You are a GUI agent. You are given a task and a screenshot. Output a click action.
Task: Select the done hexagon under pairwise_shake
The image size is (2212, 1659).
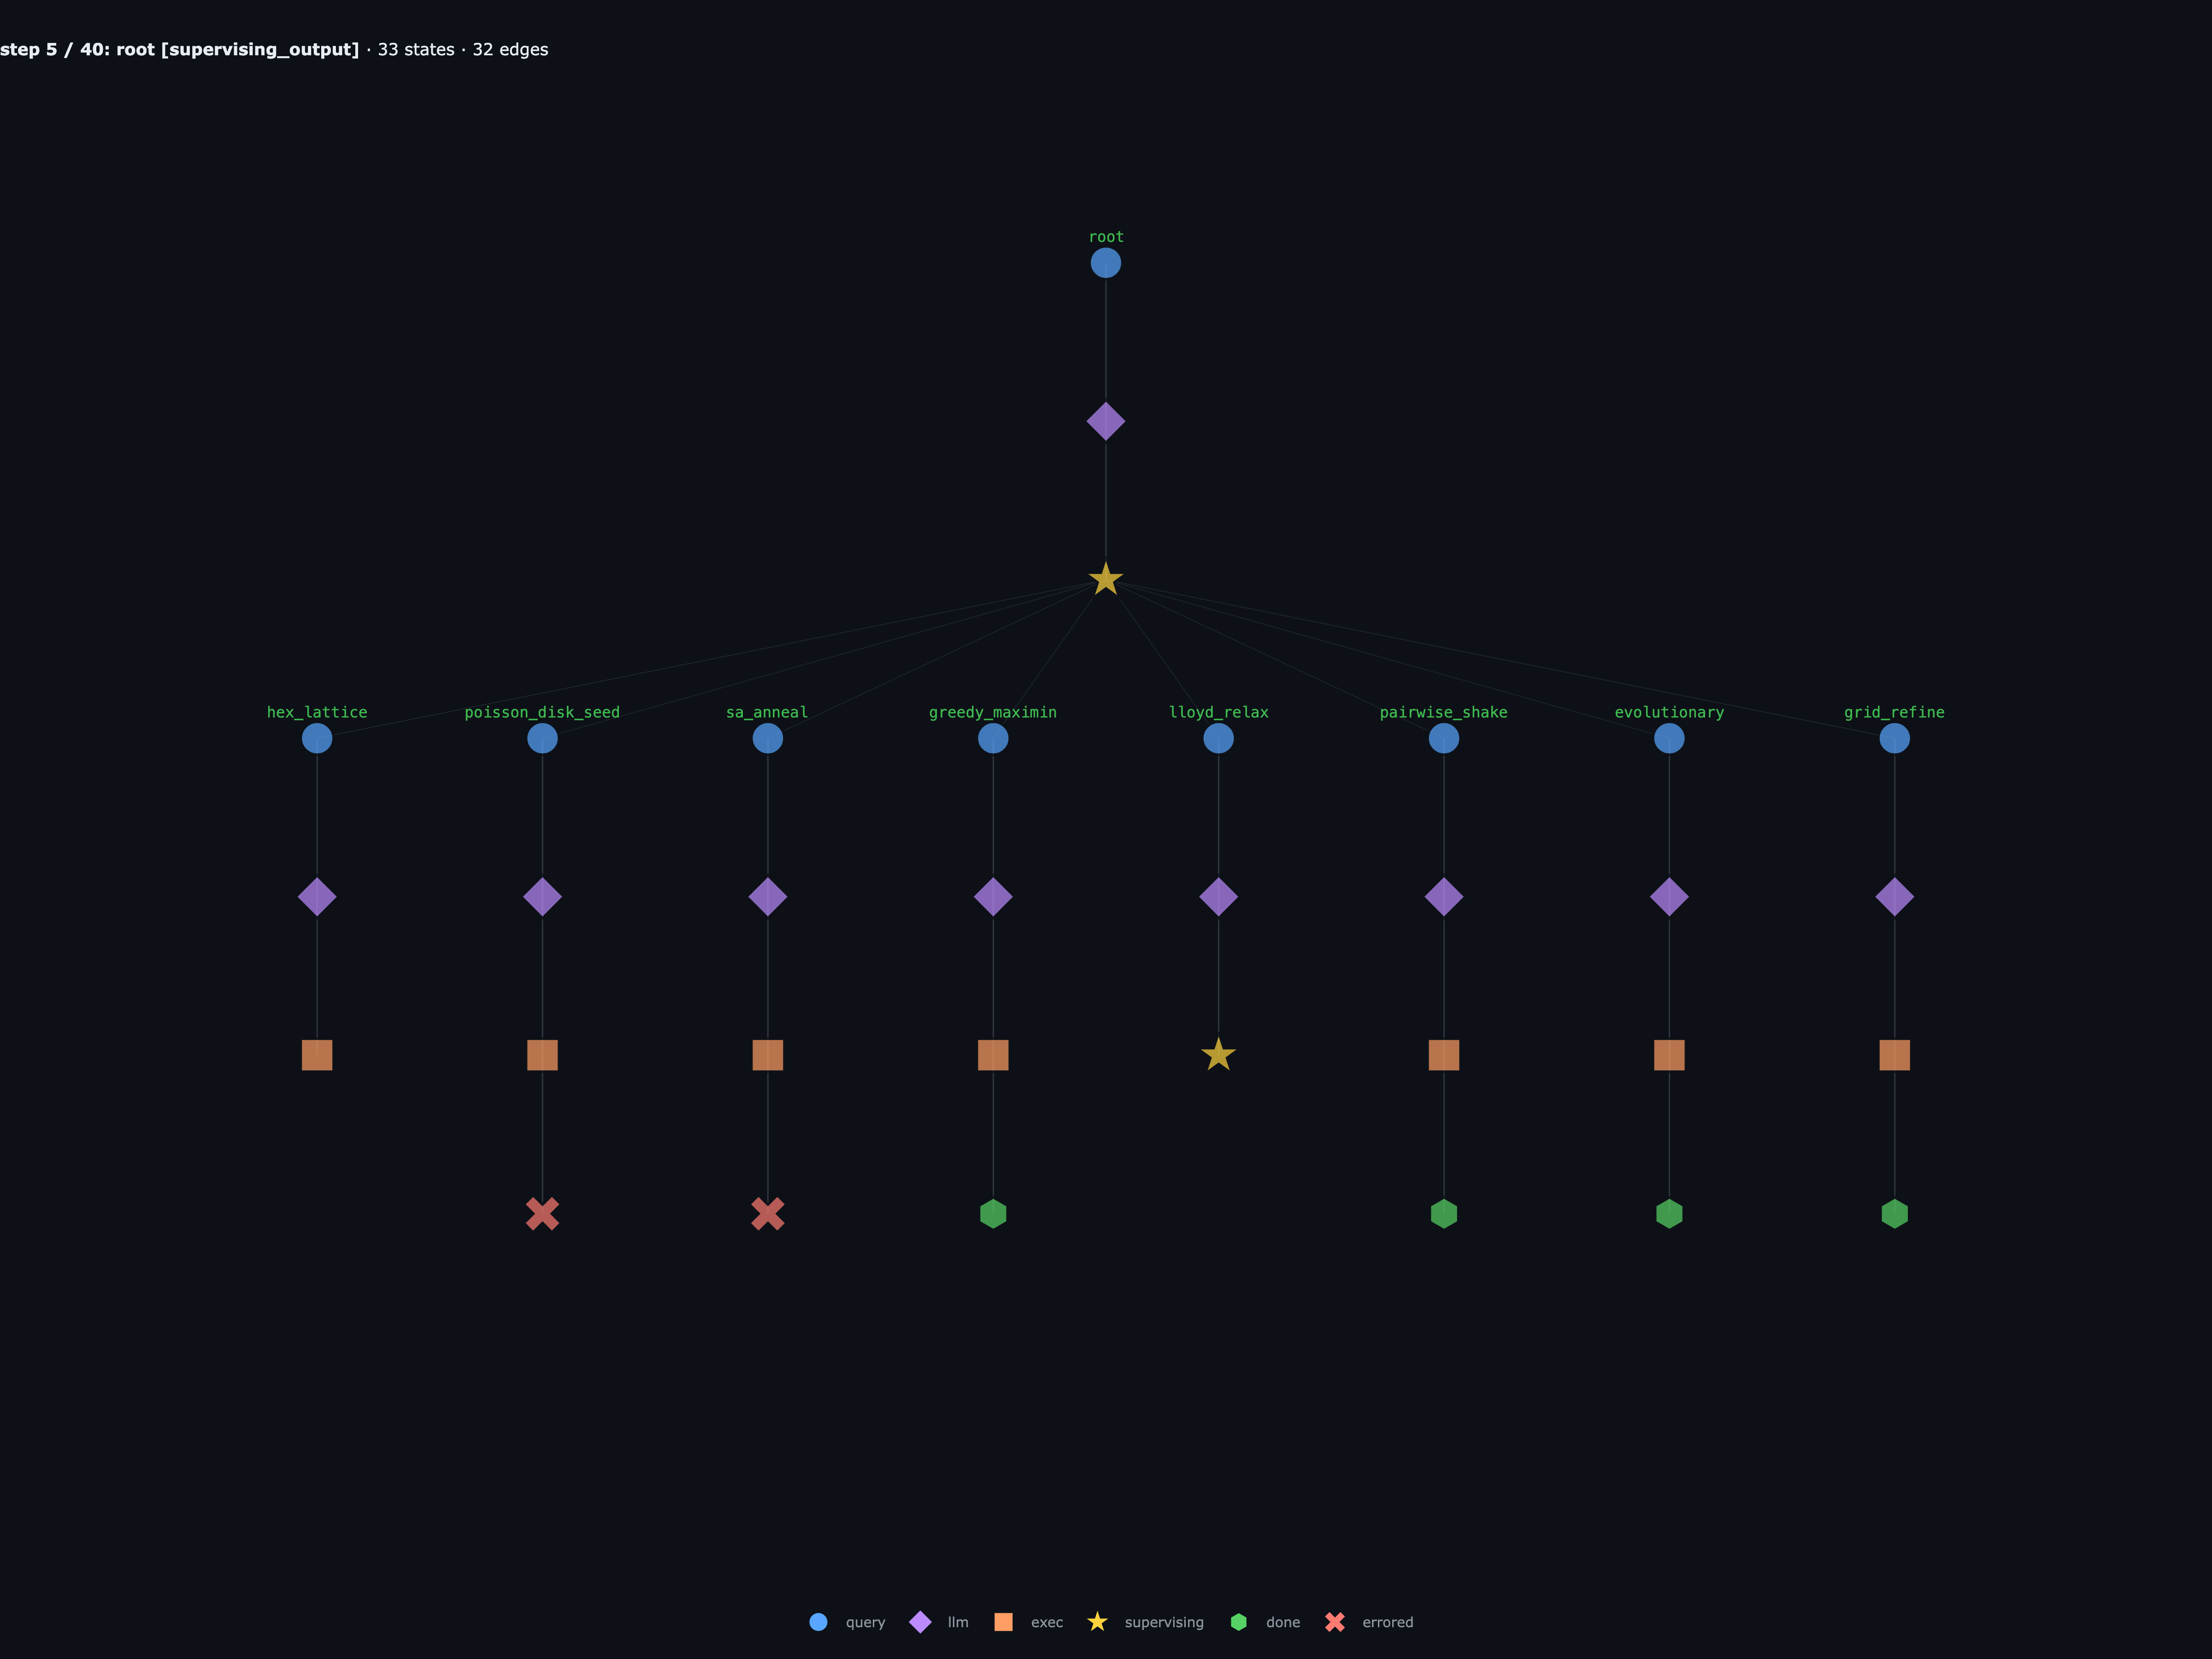(x=1444, y=1214)
